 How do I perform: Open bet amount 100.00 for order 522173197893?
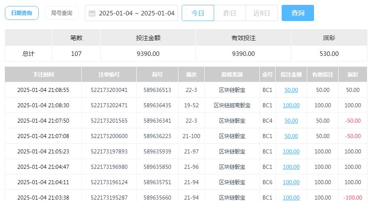click(x=291, y=151)
